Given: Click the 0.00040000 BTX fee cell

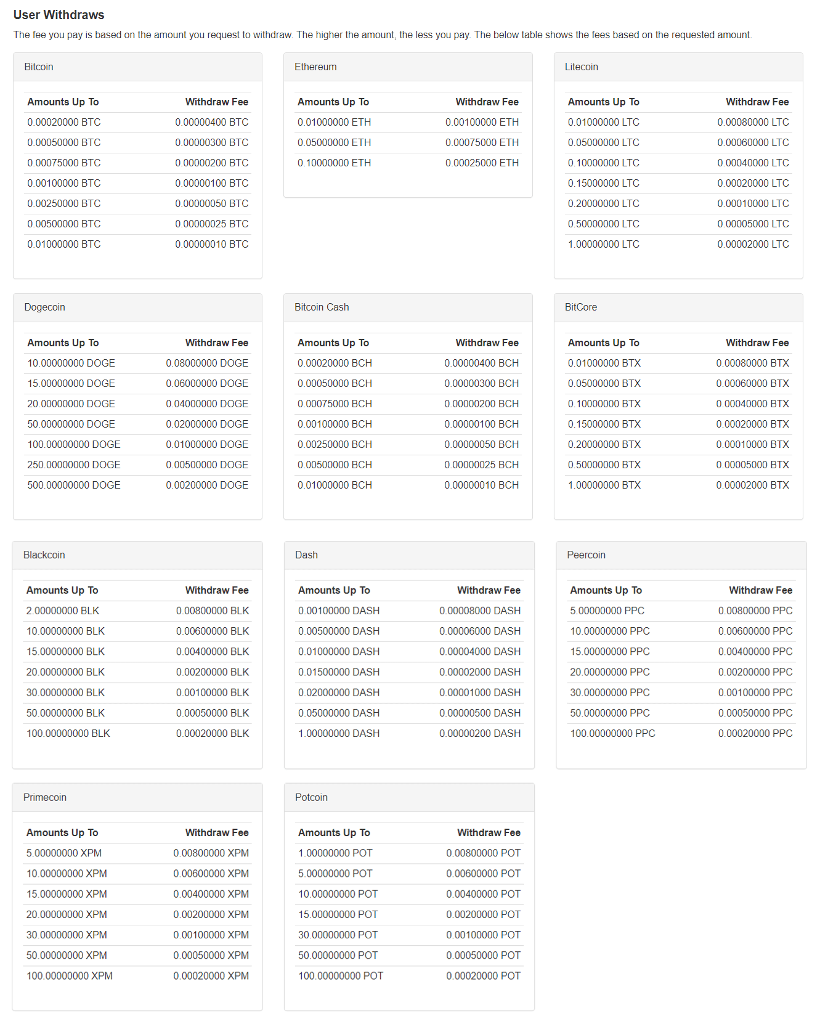Looking at the screenshot, I should 752,404.
